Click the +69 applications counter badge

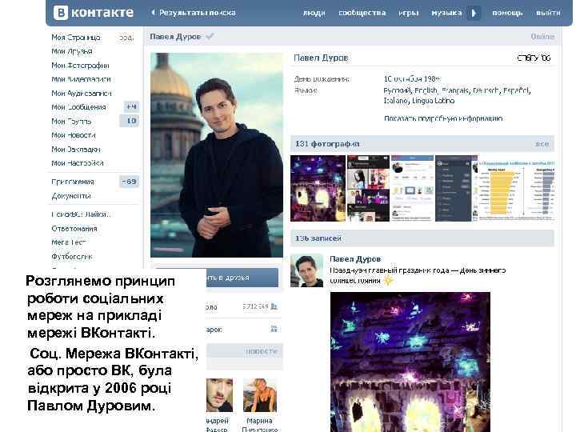pos(130,182)
